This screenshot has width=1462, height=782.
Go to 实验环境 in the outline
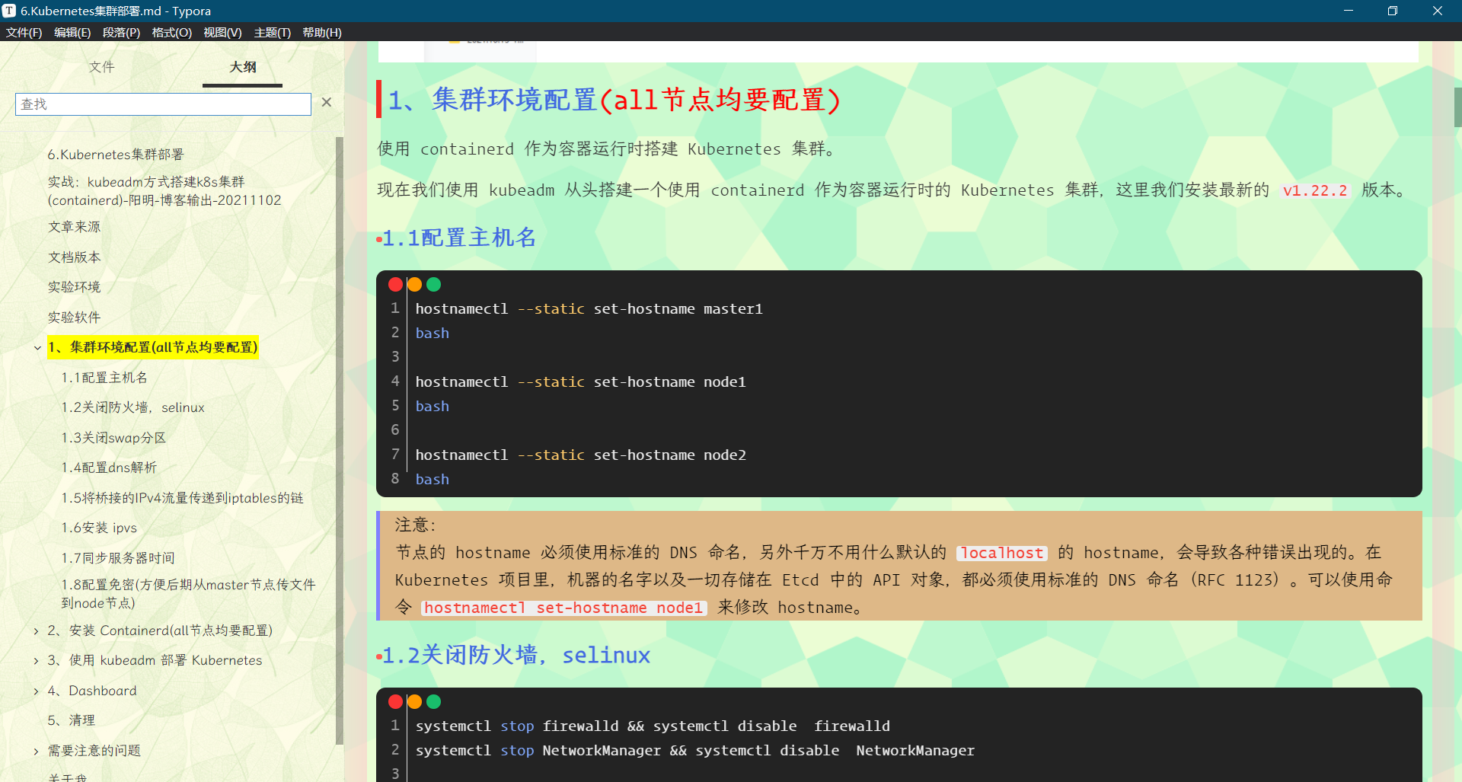point(74,287)
